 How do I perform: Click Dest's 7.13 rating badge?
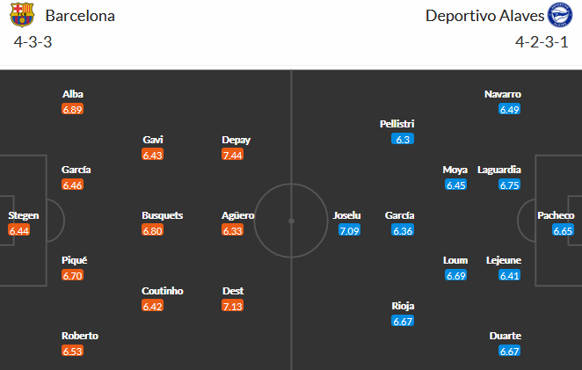pyautogui.click(x=233, y=306)
